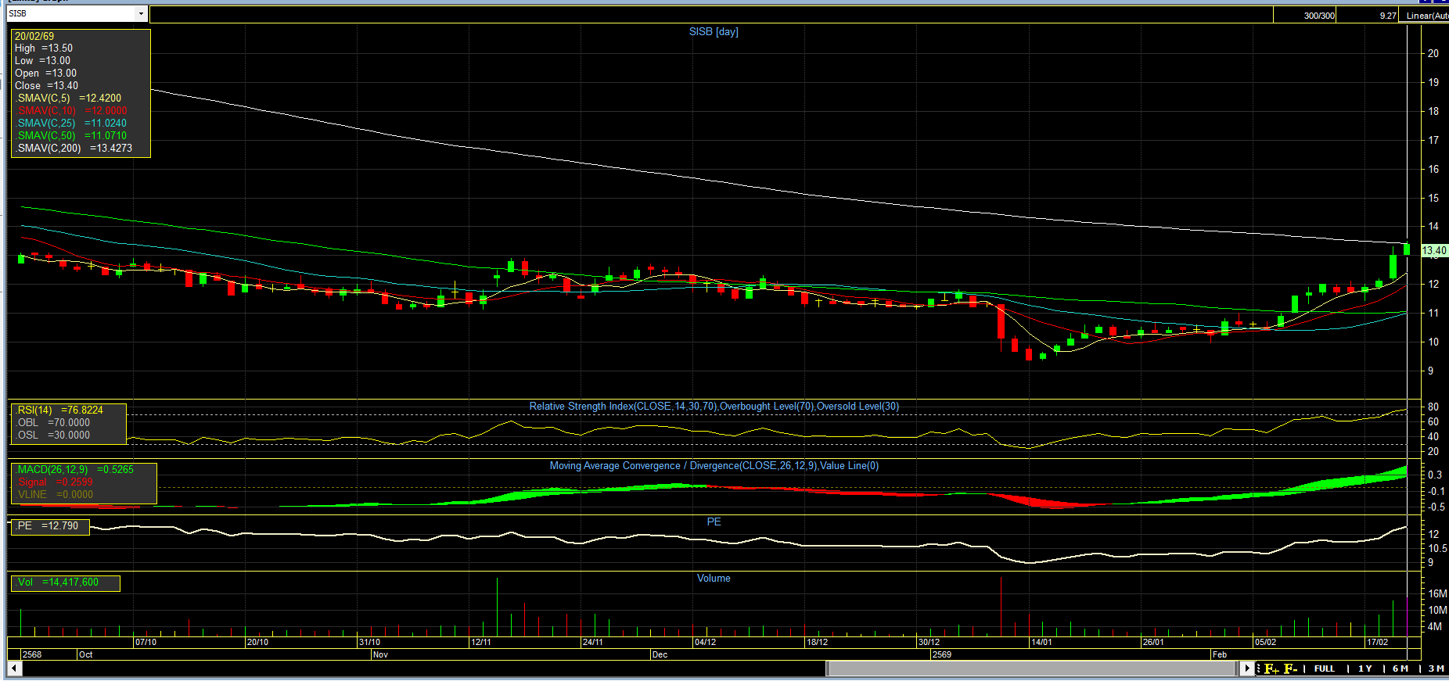Open the SISB symbol dropdown arrow
The width and height of the screenshot is (1449, 681).
tap(141, 13)
